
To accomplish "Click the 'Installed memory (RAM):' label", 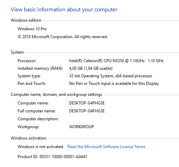I will click(40, 68).
